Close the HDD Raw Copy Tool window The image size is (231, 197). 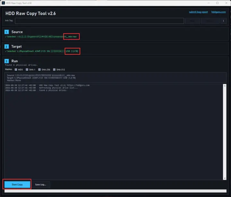[226, 3]
